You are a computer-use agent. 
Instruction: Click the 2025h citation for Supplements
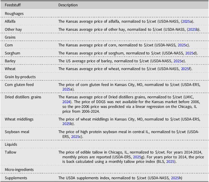(176, 178)
